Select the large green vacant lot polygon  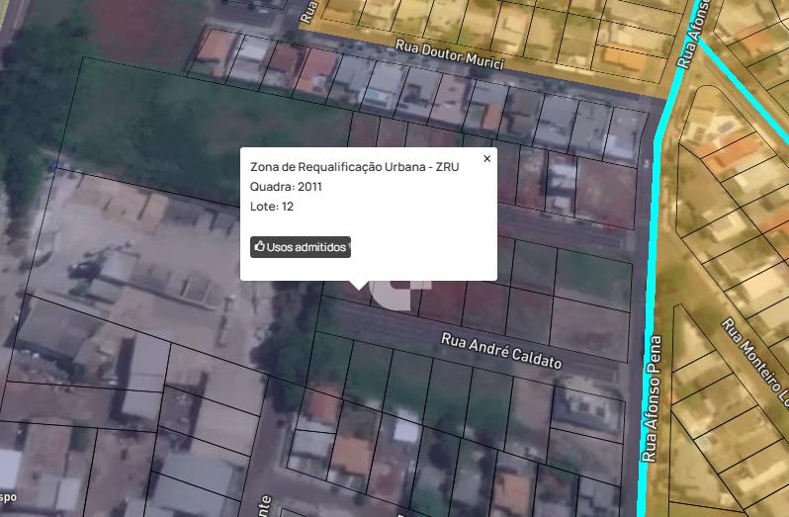click(x=191, y=126)
